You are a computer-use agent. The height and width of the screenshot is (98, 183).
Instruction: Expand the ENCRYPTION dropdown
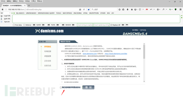[94, 13]
